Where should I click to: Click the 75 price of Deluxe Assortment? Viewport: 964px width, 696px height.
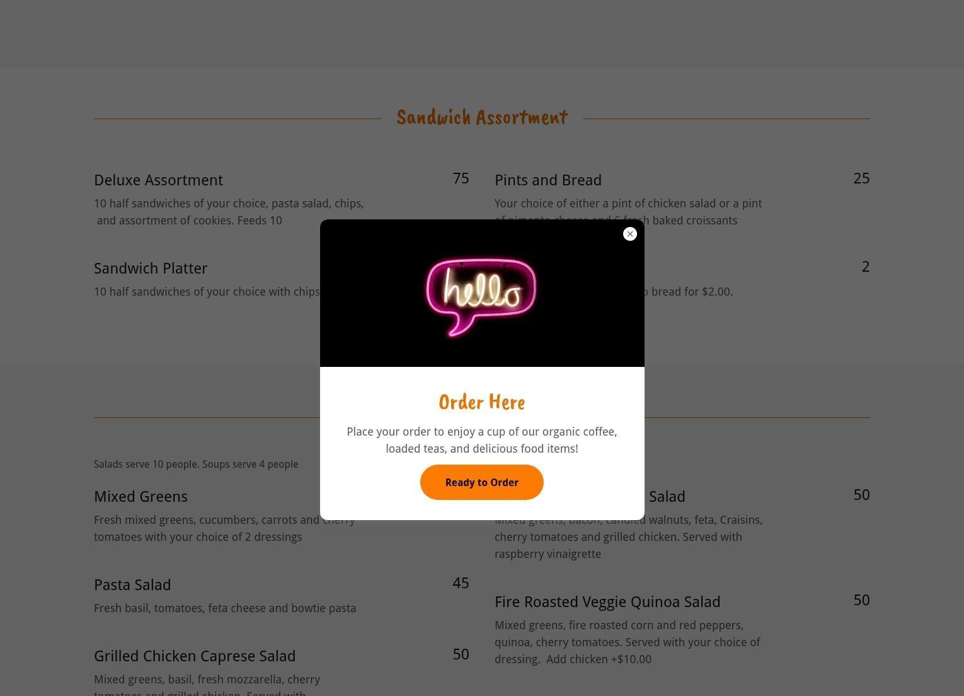[x=461, y=178]
